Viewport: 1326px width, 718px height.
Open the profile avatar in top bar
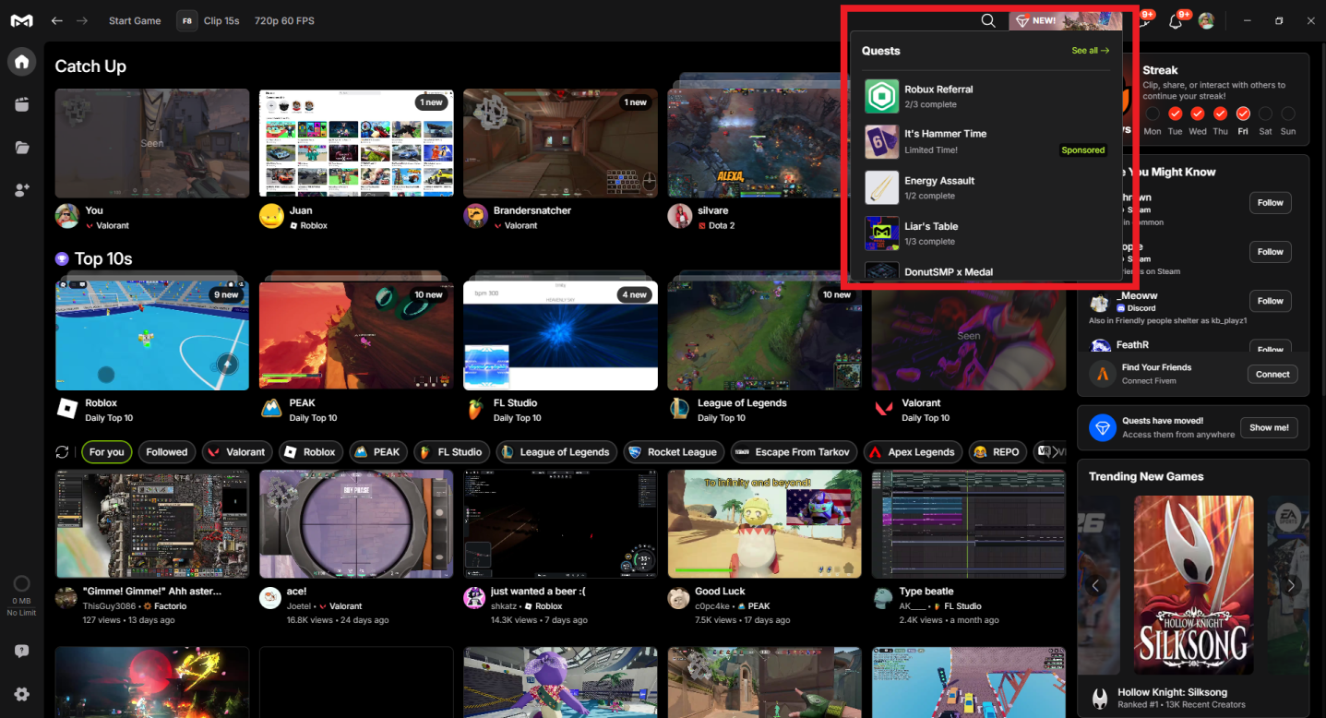coord(1206,20)
